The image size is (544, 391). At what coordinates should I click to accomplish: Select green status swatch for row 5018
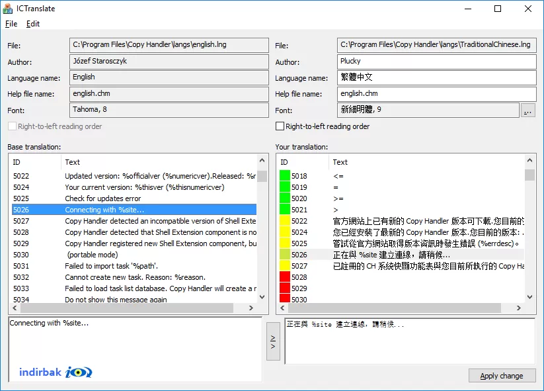tap(285, 176)
